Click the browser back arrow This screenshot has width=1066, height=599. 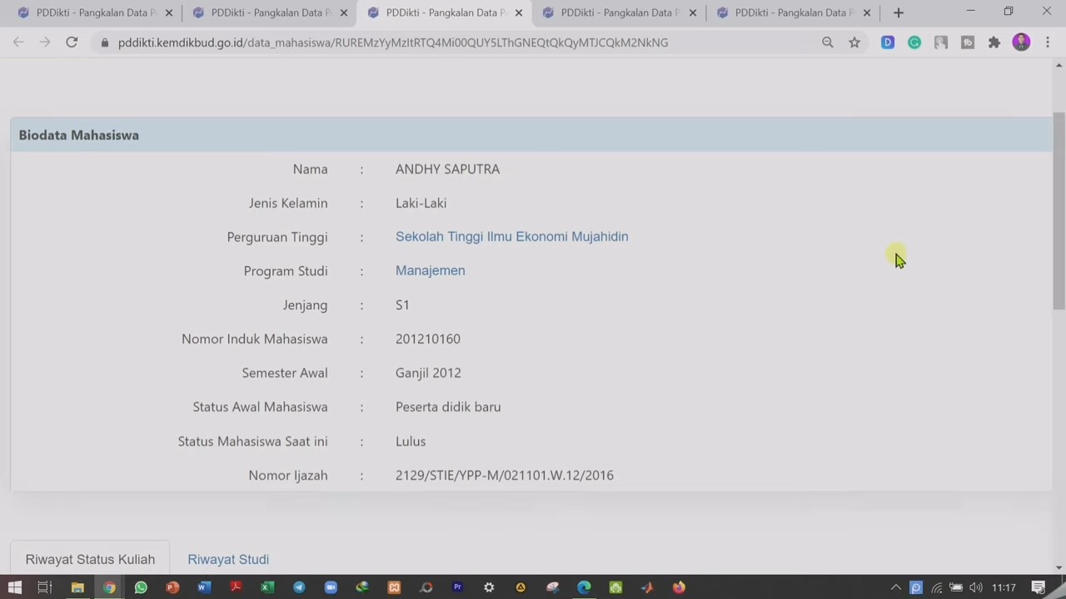18,42
